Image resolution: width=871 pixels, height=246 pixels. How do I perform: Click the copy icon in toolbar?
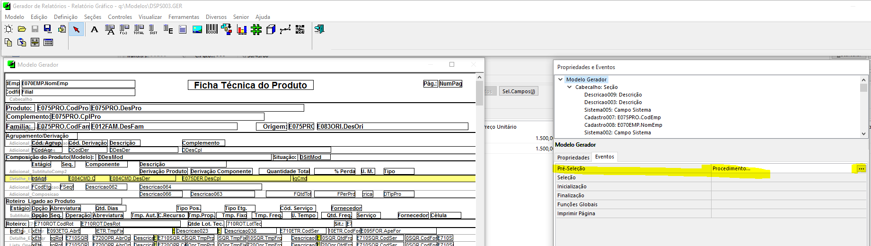[x=9, y=43]
